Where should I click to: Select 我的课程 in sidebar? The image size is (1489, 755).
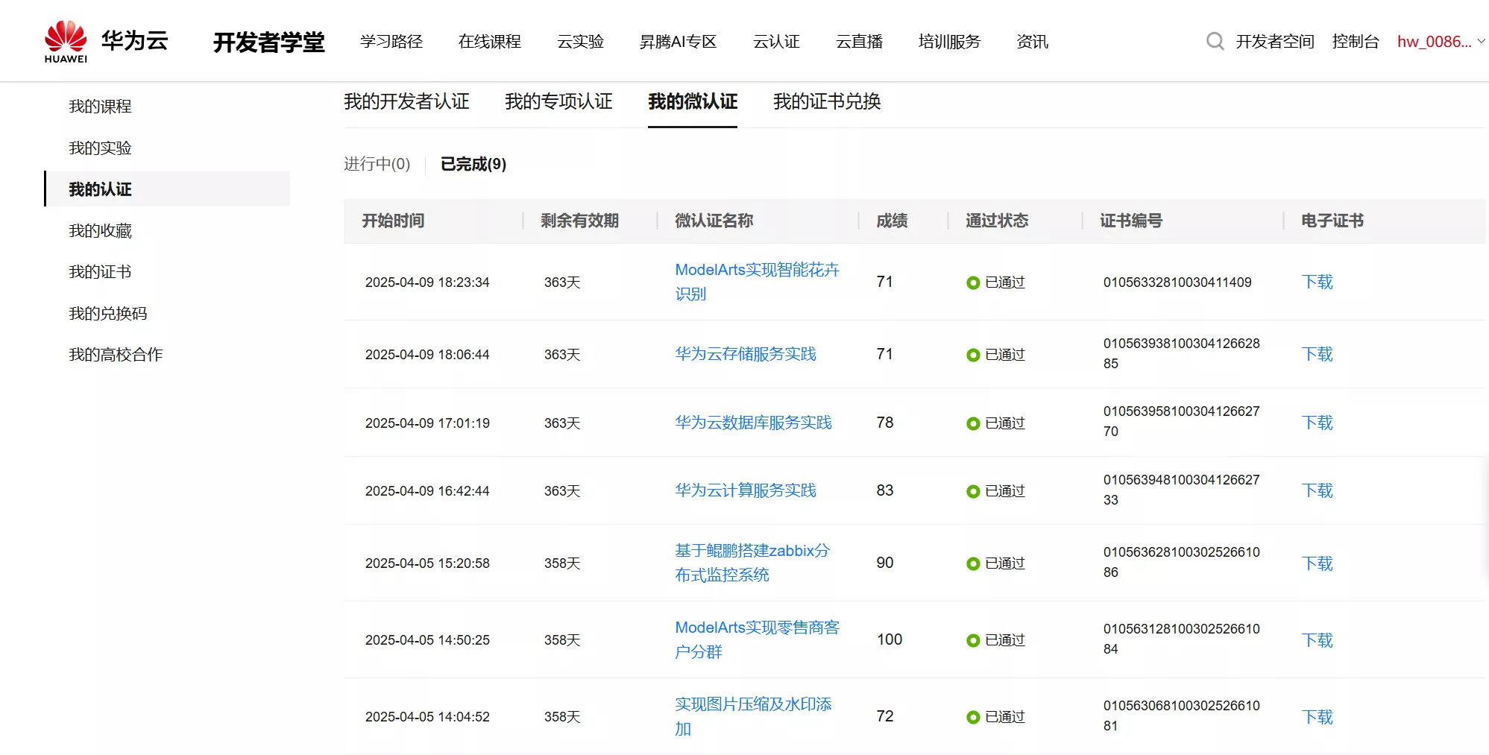coord(100,107)
